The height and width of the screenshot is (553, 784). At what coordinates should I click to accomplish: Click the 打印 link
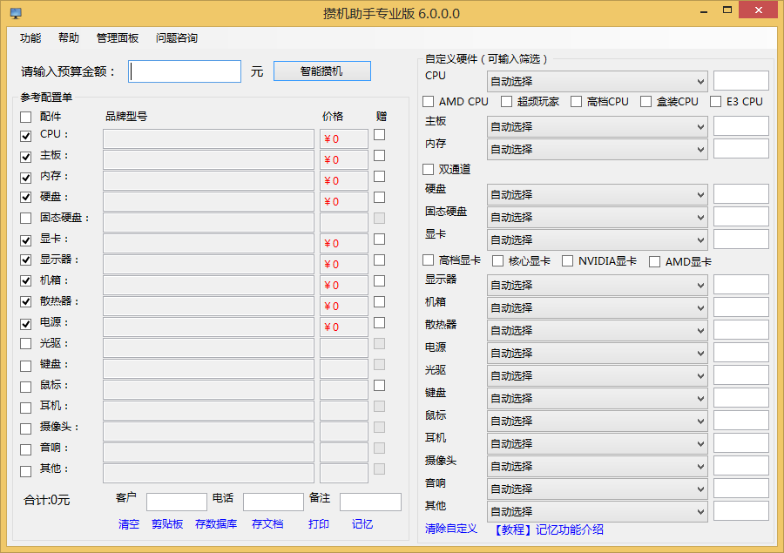(x=319, y=524)
